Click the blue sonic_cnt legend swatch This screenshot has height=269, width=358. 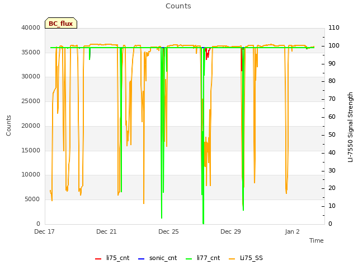(142, 259)
